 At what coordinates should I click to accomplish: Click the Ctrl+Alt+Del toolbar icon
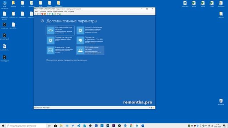[35, 14]
